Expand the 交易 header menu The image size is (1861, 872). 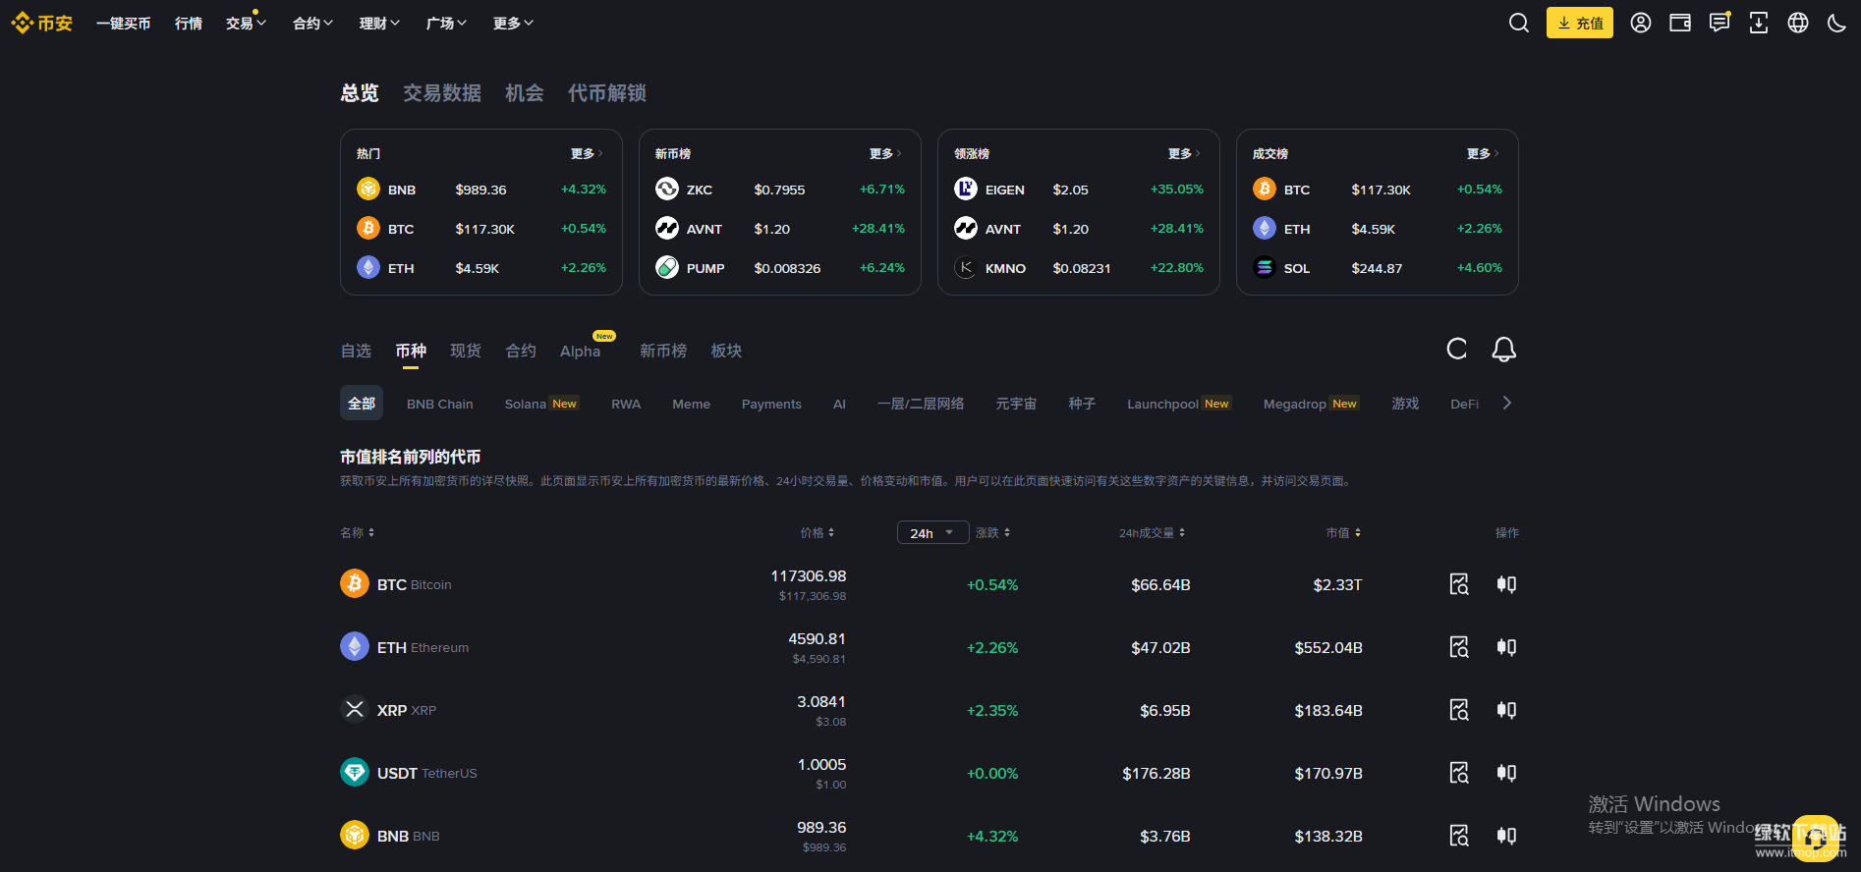pyautogui.click(x=246, y=24)
